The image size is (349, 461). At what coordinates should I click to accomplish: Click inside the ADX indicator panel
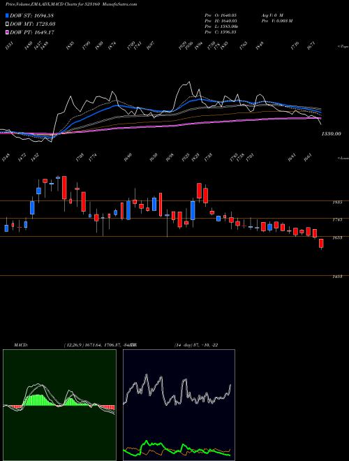[x=179, y=405]
